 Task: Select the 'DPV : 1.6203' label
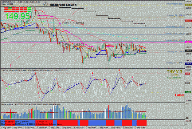[x=73, y=44]
